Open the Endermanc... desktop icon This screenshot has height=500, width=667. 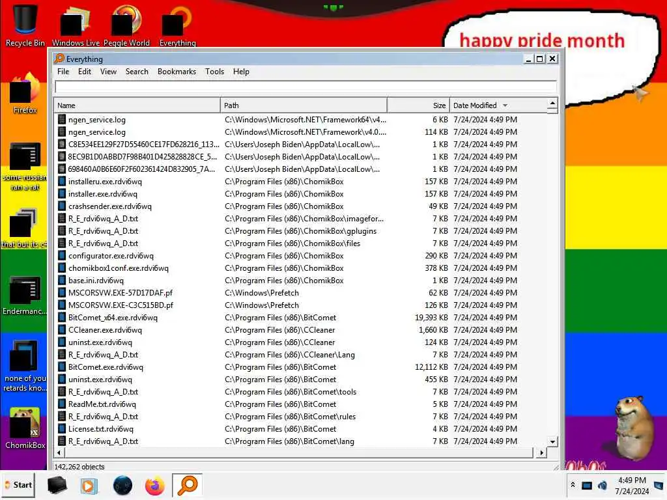[x=25, y=296]
